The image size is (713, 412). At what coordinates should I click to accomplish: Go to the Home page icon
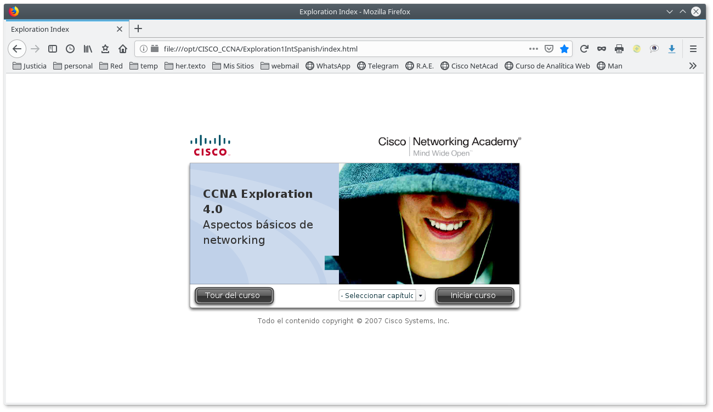(123, 49)
